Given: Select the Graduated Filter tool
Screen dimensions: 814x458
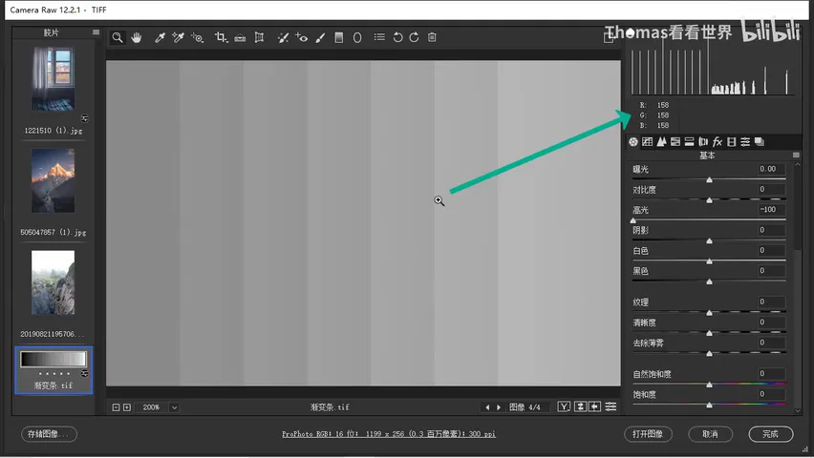Looking at the screenshot, I should pos(339,37).
